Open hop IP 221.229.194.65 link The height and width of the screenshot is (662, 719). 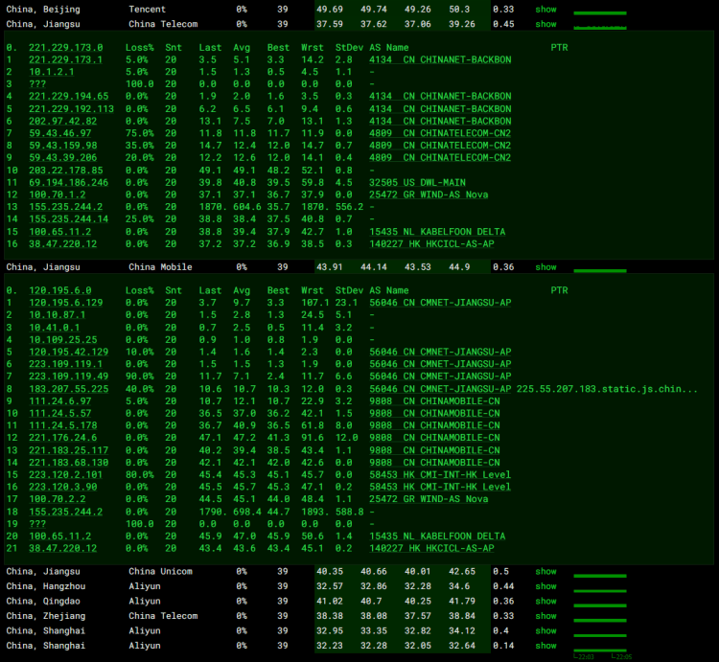[x=69, y=96]
